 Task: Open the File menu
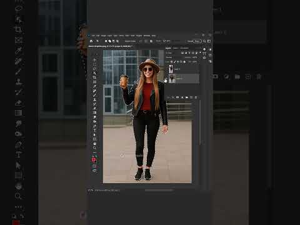(x=93, y=36)
